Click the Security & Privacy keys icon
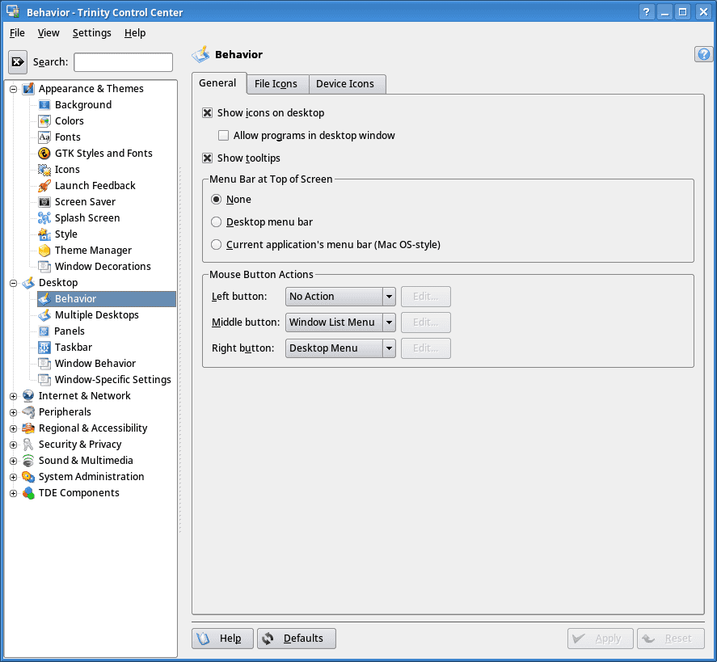Viewport: 717px width, 662px height. click(x=28, y=445)
